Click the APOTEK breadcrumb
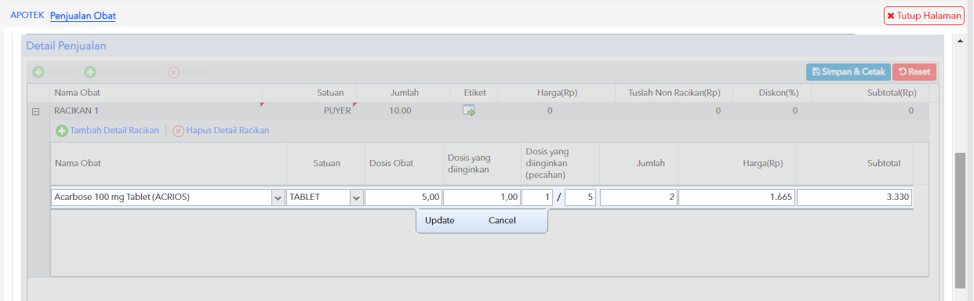The height and width of the screenshot is (301, 974). pyautogui.click(x=27, y=15)
